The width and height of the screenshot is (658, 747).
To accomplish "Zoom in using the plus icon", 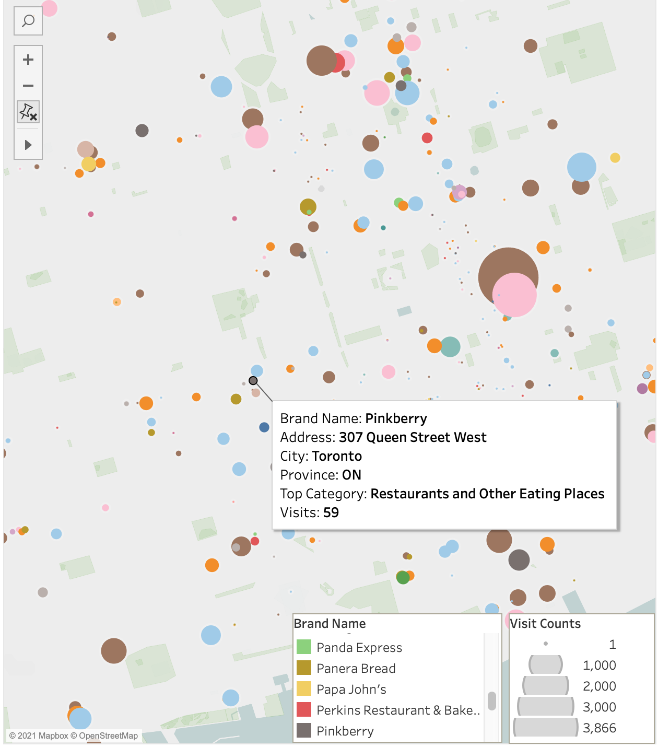I will [x=28, y=59].
